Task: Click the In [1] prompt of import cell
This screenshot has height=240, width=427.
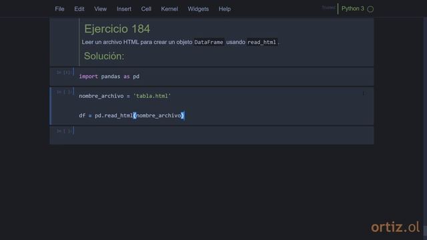Action: coord(64,73)
